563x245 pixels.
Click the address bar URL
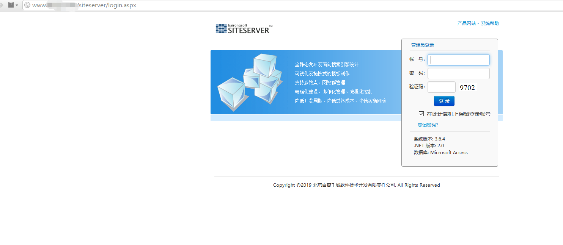(x=84, y=5)
